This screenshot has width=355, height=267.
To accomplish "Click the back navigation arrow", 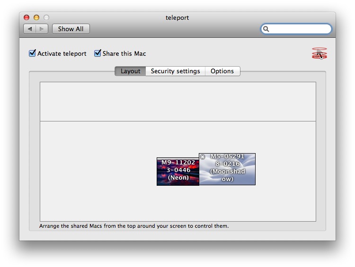I will coord(30,29).
